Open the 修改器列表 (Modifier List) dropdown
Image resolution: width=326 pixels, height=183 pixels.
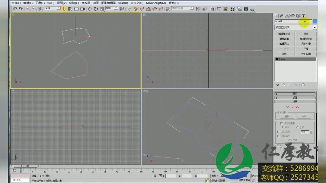[315, 27]
